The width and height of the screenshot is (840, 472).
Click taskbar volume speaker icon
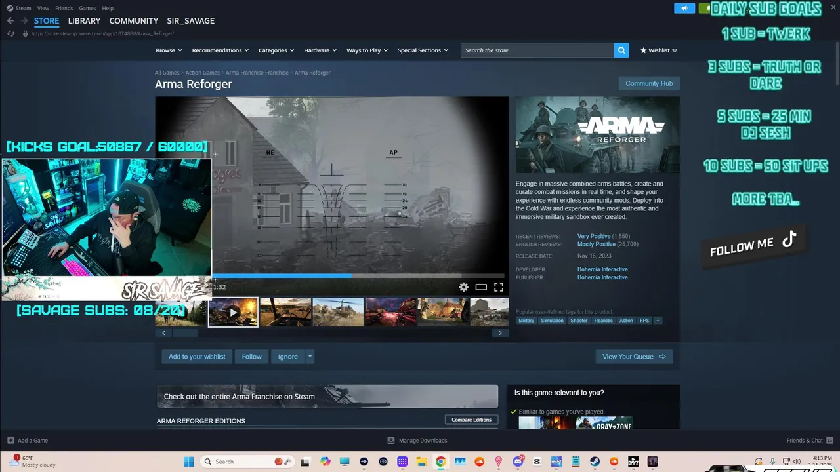(797, 462)
